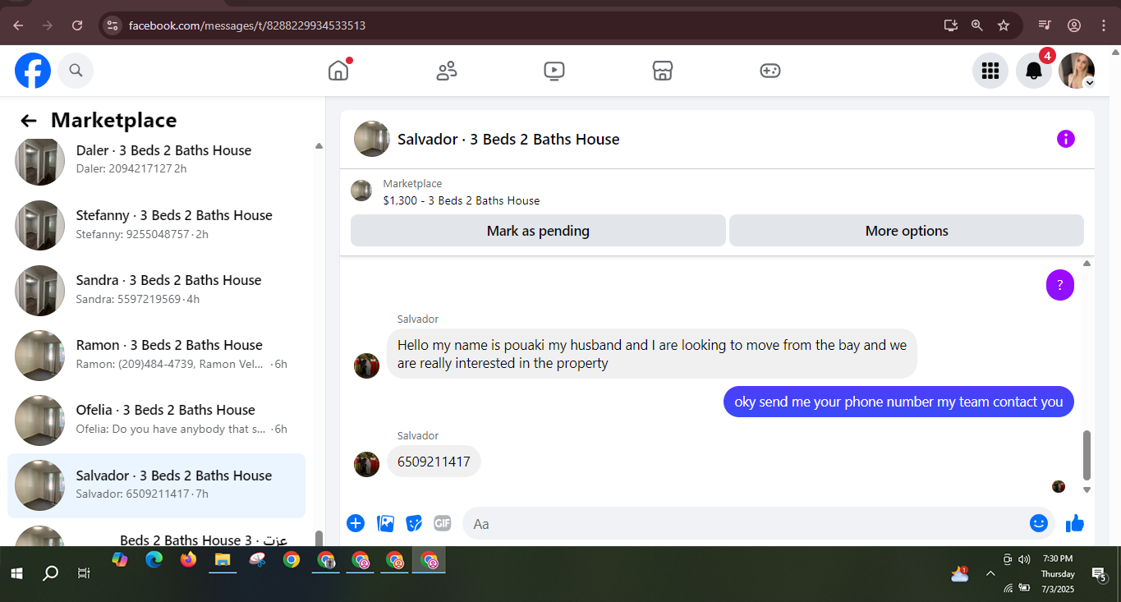The image size is (1121, 602).
Task: Click the conversation list scroll-up arrow
Action: [x=319, y=146]
